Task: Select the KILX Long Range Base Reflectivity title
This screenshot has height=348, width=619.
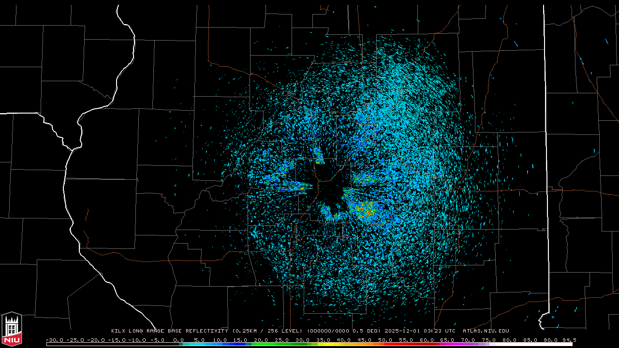Action: [x=169, y=331]
